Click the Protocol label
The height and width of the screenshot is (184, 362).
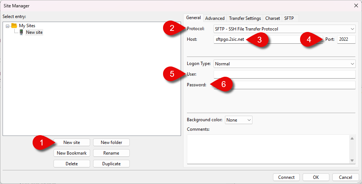pyautogui.click(x=196, y=29)
